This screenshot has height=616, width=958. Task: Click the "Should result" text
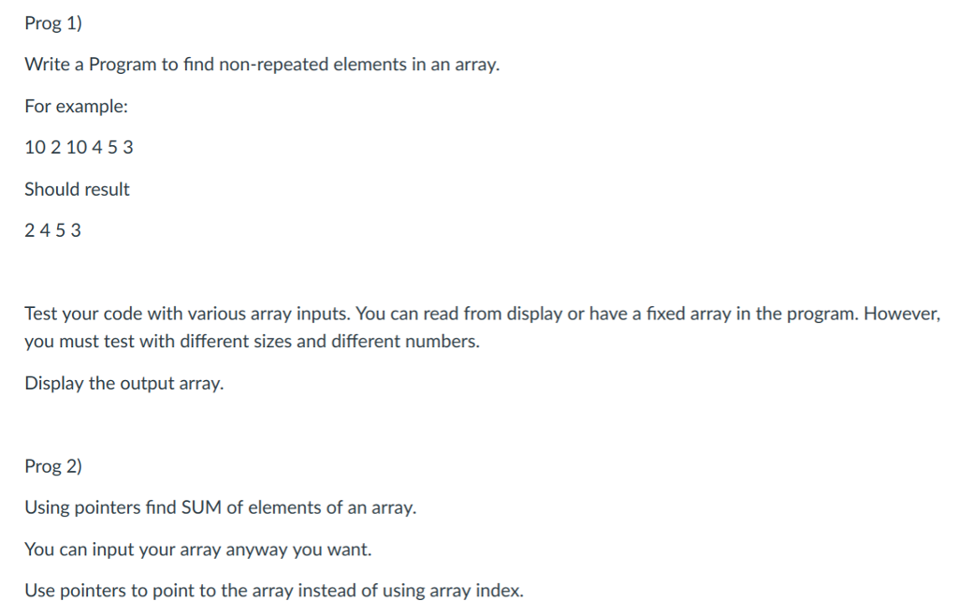coord(77,189)
